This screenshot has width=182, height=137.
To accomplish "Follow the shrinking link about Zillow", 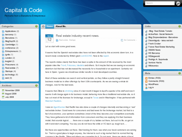I will click(x=69, y=91).
